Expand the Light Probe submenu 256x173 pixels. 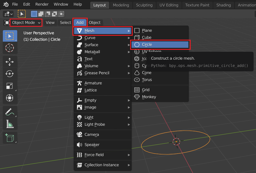tap(102, 124)
